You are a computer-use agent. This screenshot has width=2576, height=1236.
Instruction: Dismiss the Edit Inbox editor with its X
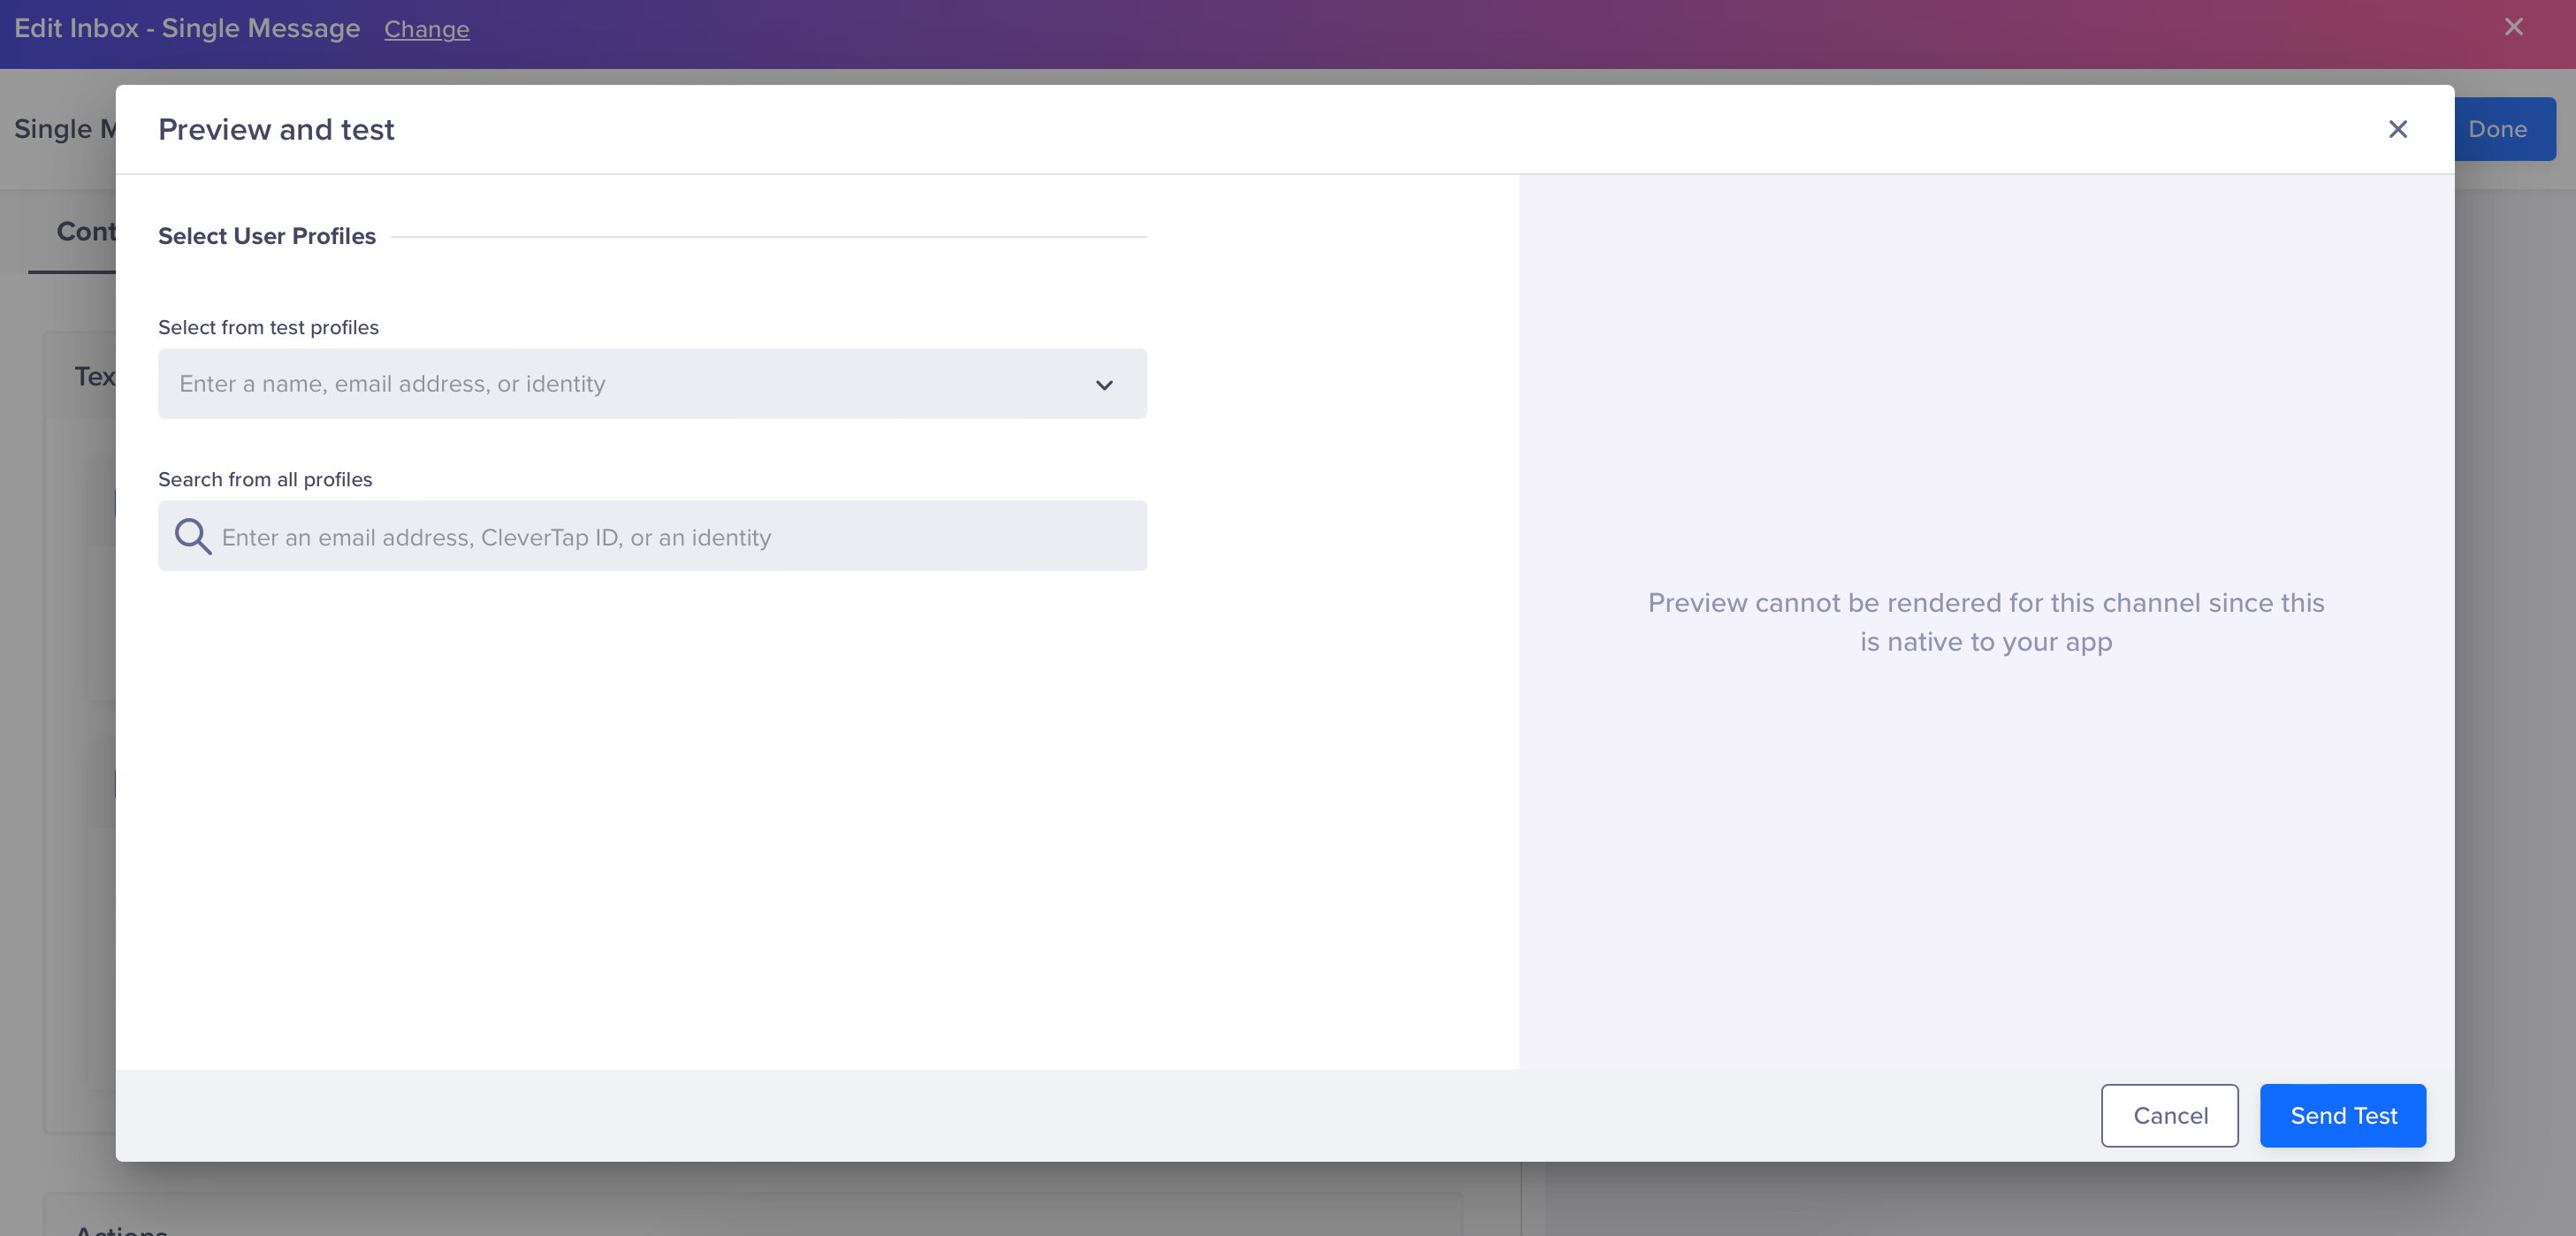pos(2513,27)
